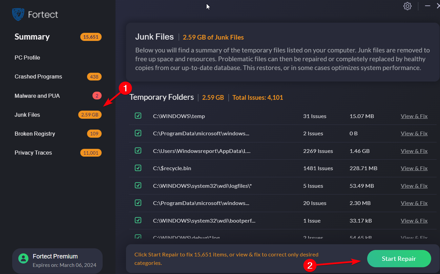Click the 228.71 MB size value
This screenshot has width=440, height=274.
coord(363,168)
